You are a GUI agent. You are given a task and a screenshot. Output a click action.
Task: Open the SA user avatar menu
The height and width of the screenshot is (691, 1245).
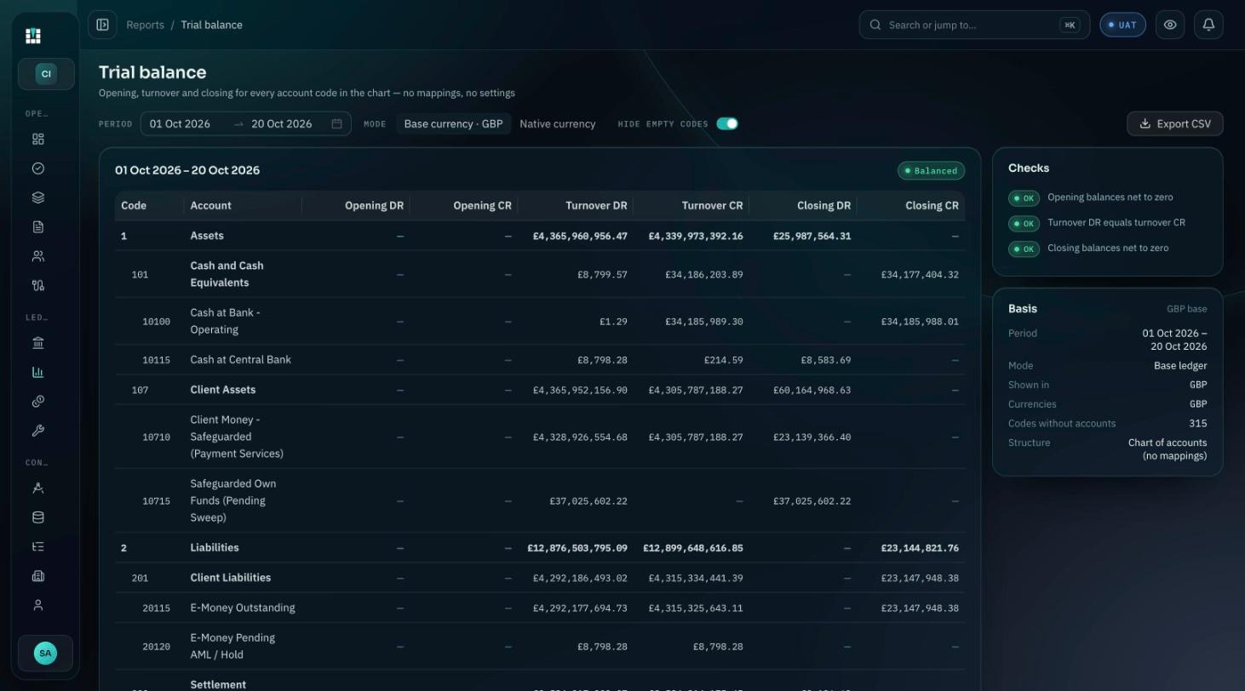coord(45,654)
